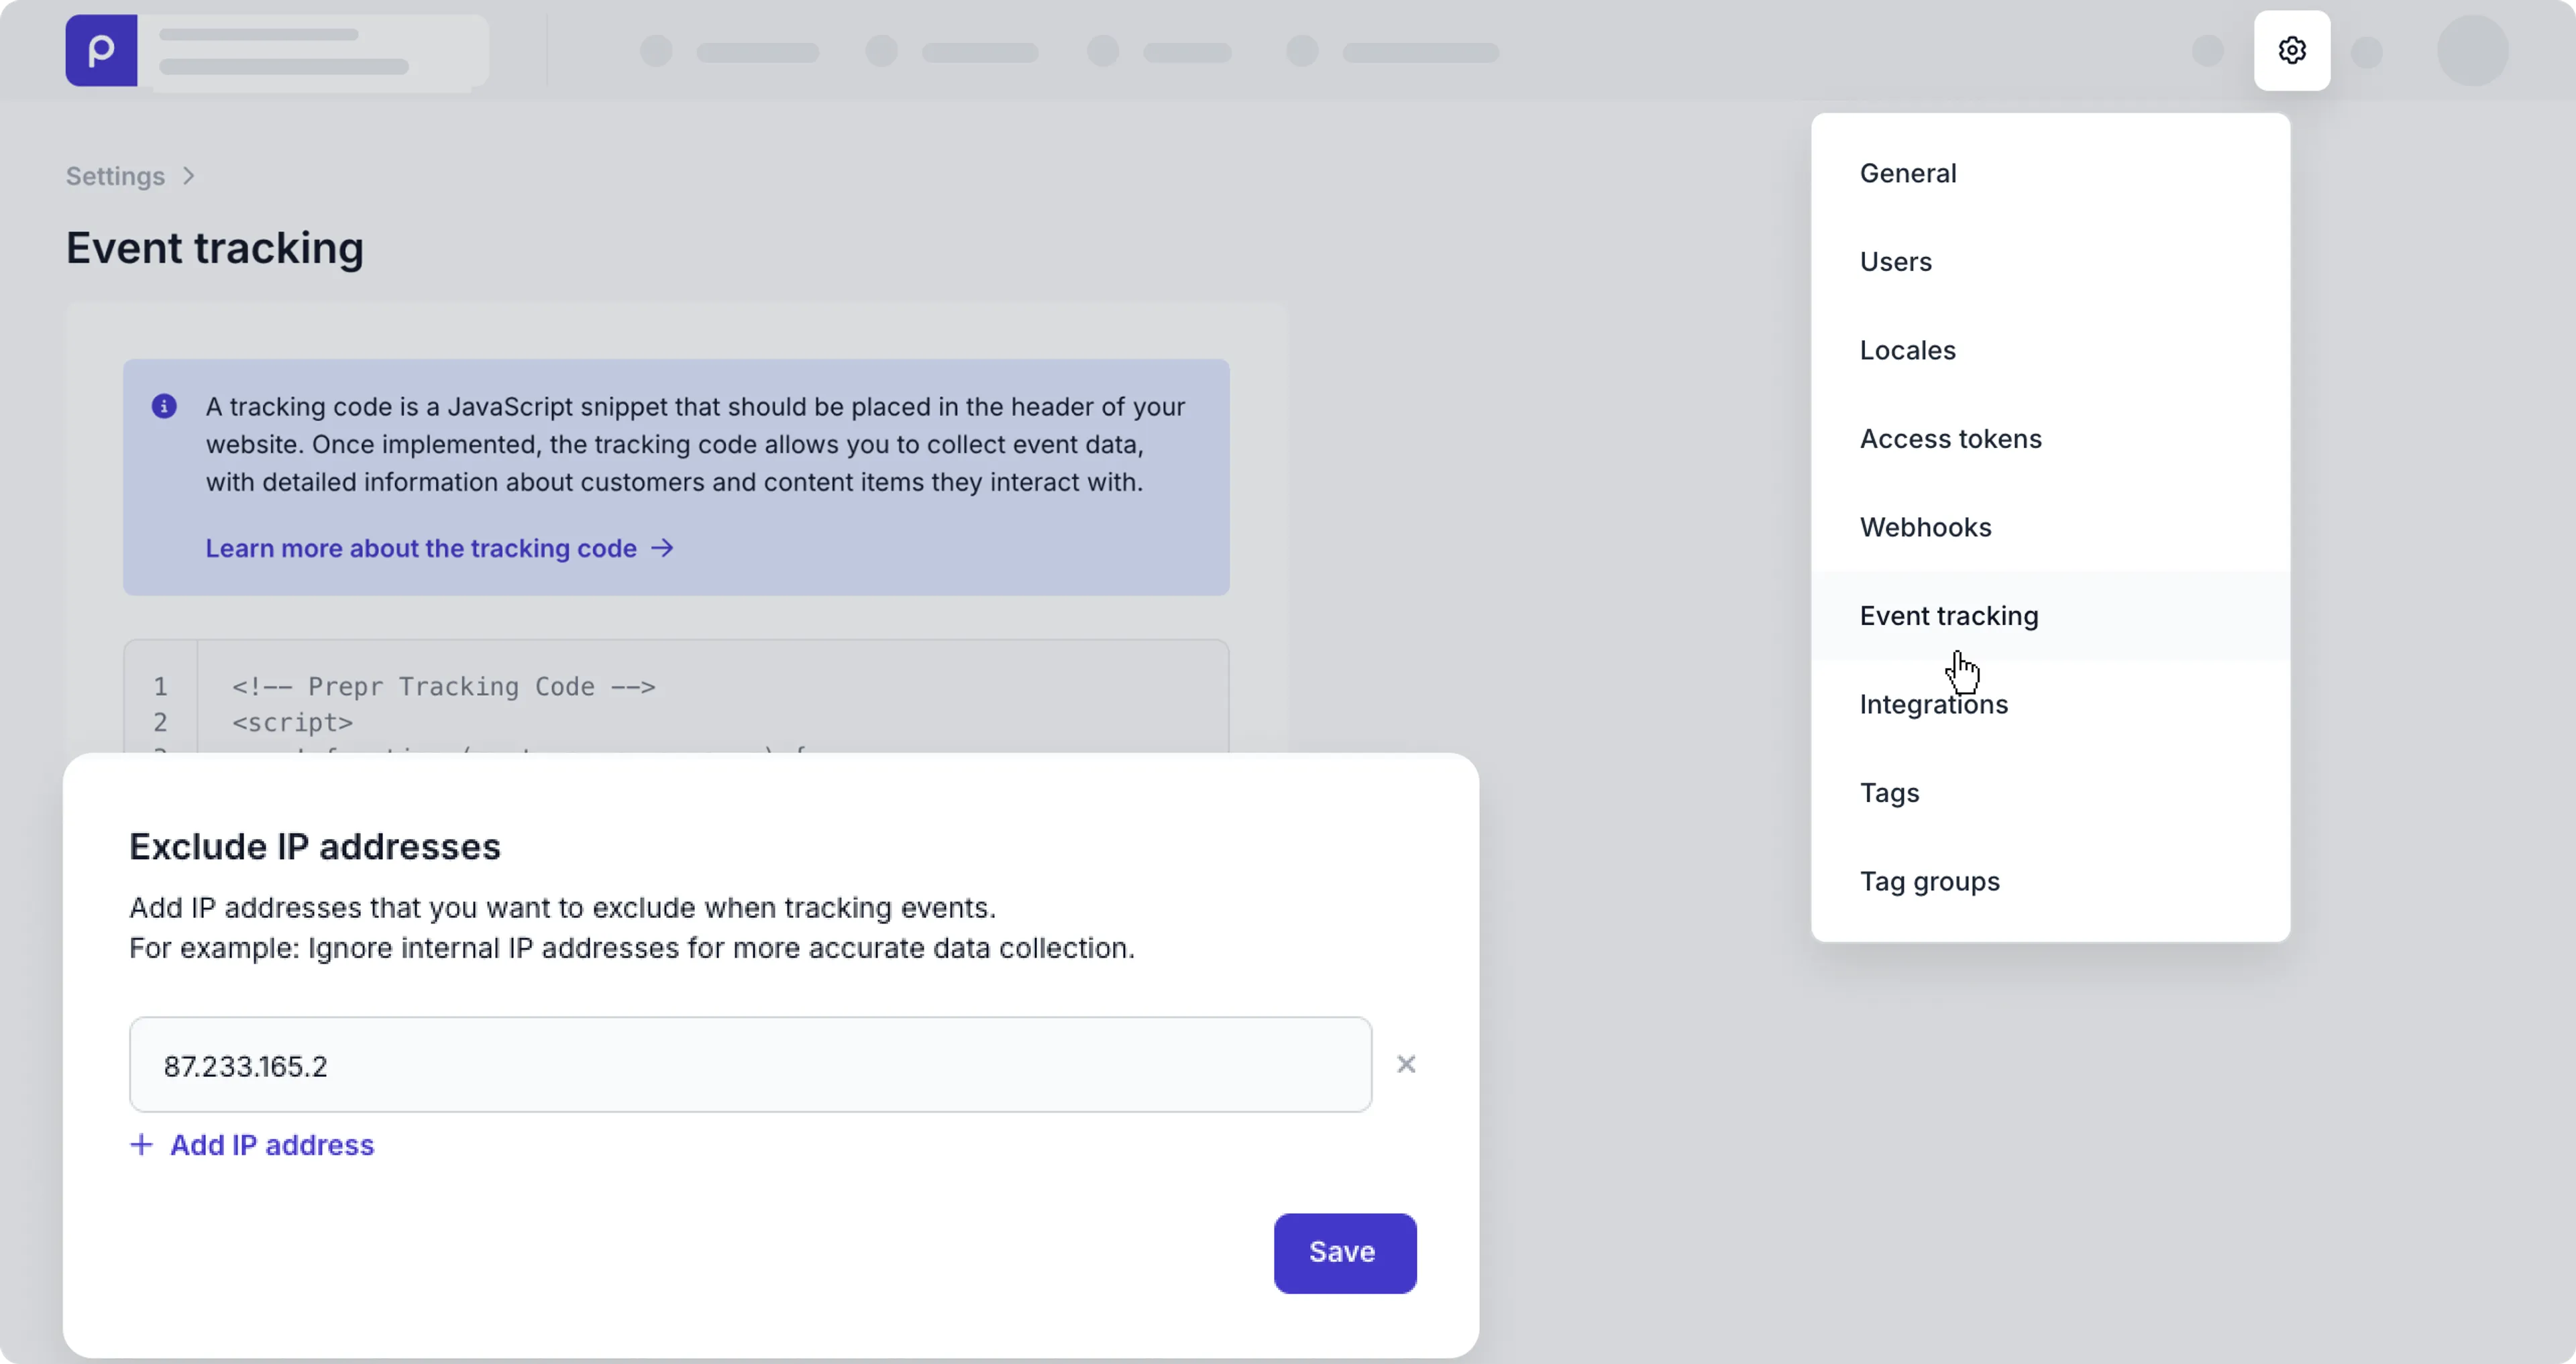The height and width of the screenshot is (1364, 2576).
Task: Save the excluded IP addresses
Action: (x=1344, y=1253)
